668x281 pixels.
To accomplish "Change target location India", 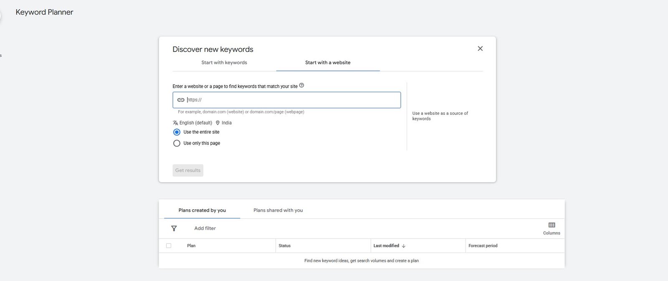I will pyautogui.click(x=227, y=123).
